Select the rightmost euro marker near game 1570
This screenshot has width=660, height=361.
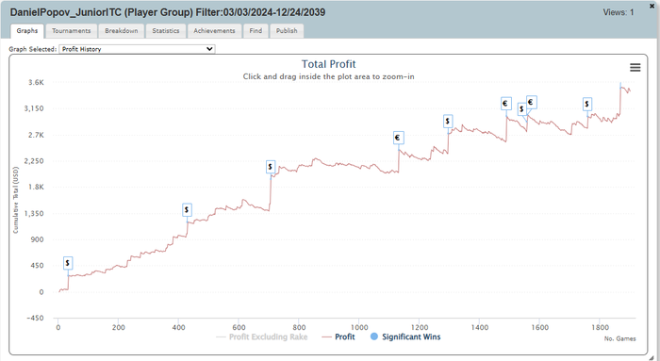531,102
